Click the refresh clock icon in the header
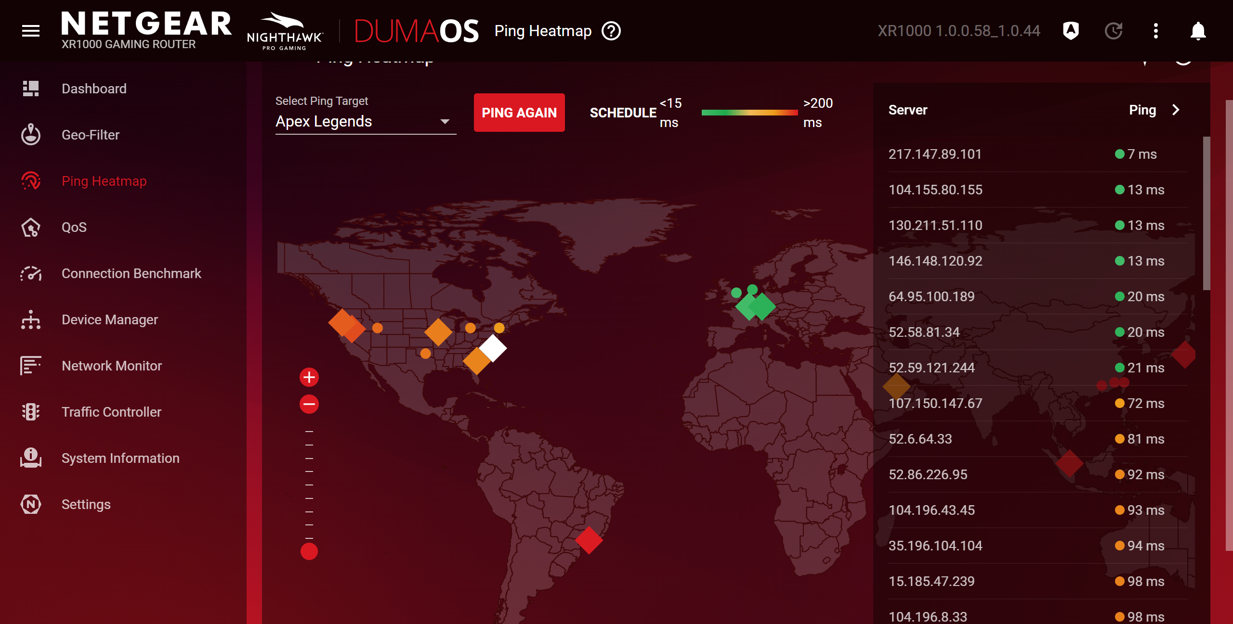Viewport: 1233px width, 624px height. pos(1113,31)
